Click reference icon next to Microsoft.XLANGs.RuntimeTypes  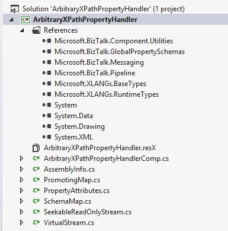pos(47,94)
